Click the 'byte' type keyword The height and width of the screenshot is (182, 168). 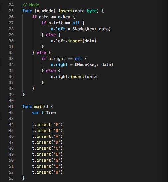coord(92,11)
